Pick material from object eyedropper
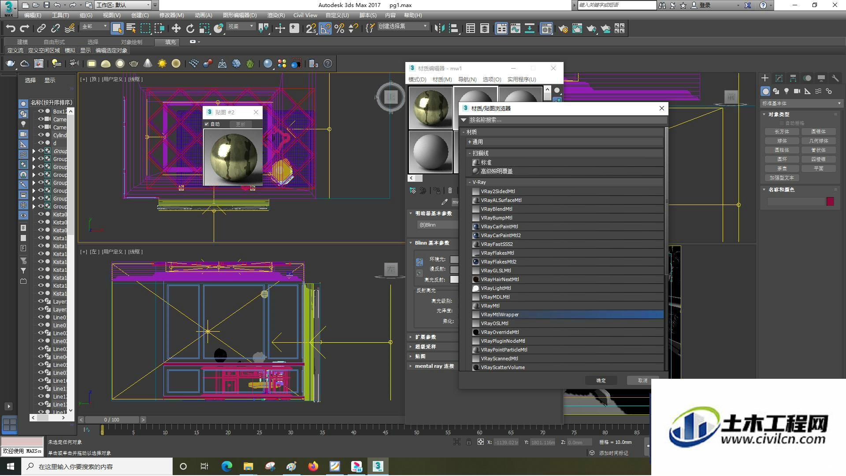Screen dimensions: 846x476 [x=445, y=202]
